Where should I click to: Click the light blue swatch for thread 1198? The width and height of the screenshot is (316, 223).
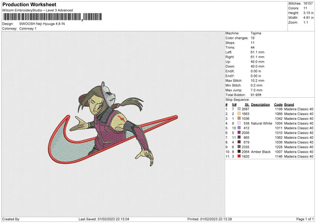point(239,109)
